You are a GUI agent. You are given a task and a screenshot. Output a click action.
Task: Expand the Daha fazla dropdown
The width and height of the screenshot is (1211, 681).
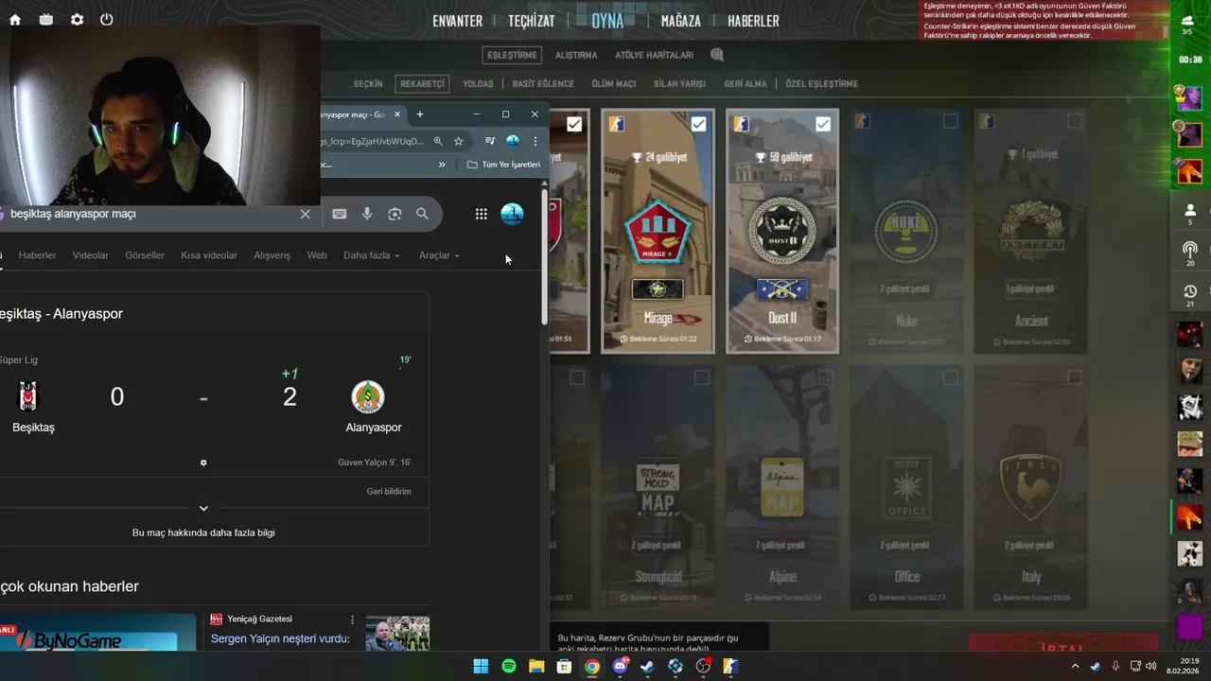pyautogui.click(x=371, y=255)
